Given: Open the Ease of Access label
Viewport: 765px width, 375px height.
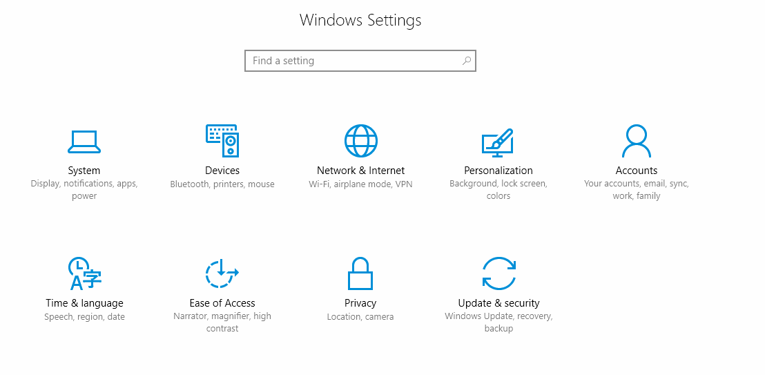Looking at the screenshot, I should tap(222, 303).
